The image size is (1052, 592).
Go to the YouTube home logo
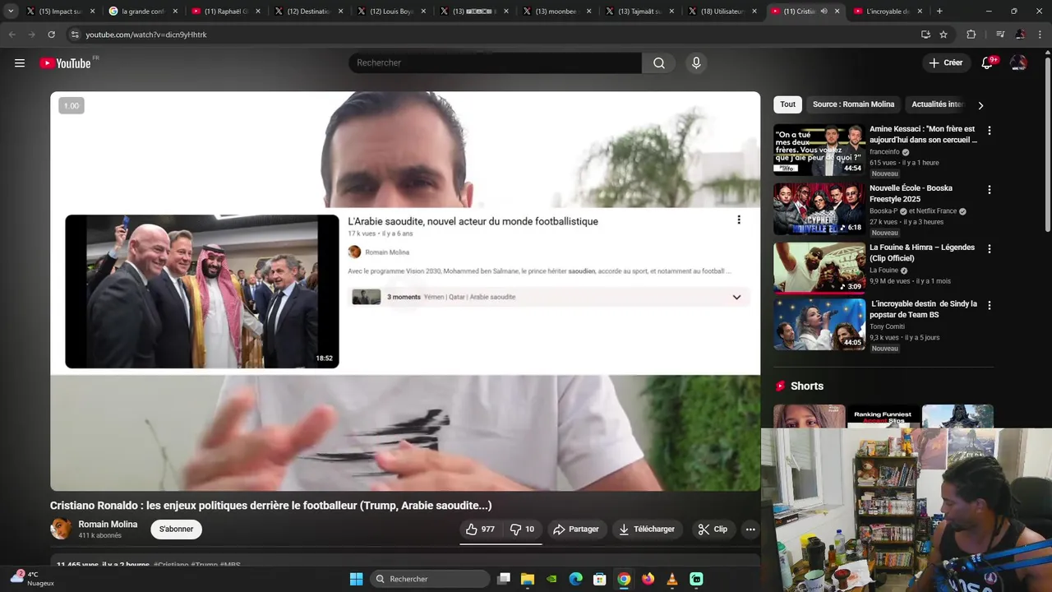[x=66, y=63]
